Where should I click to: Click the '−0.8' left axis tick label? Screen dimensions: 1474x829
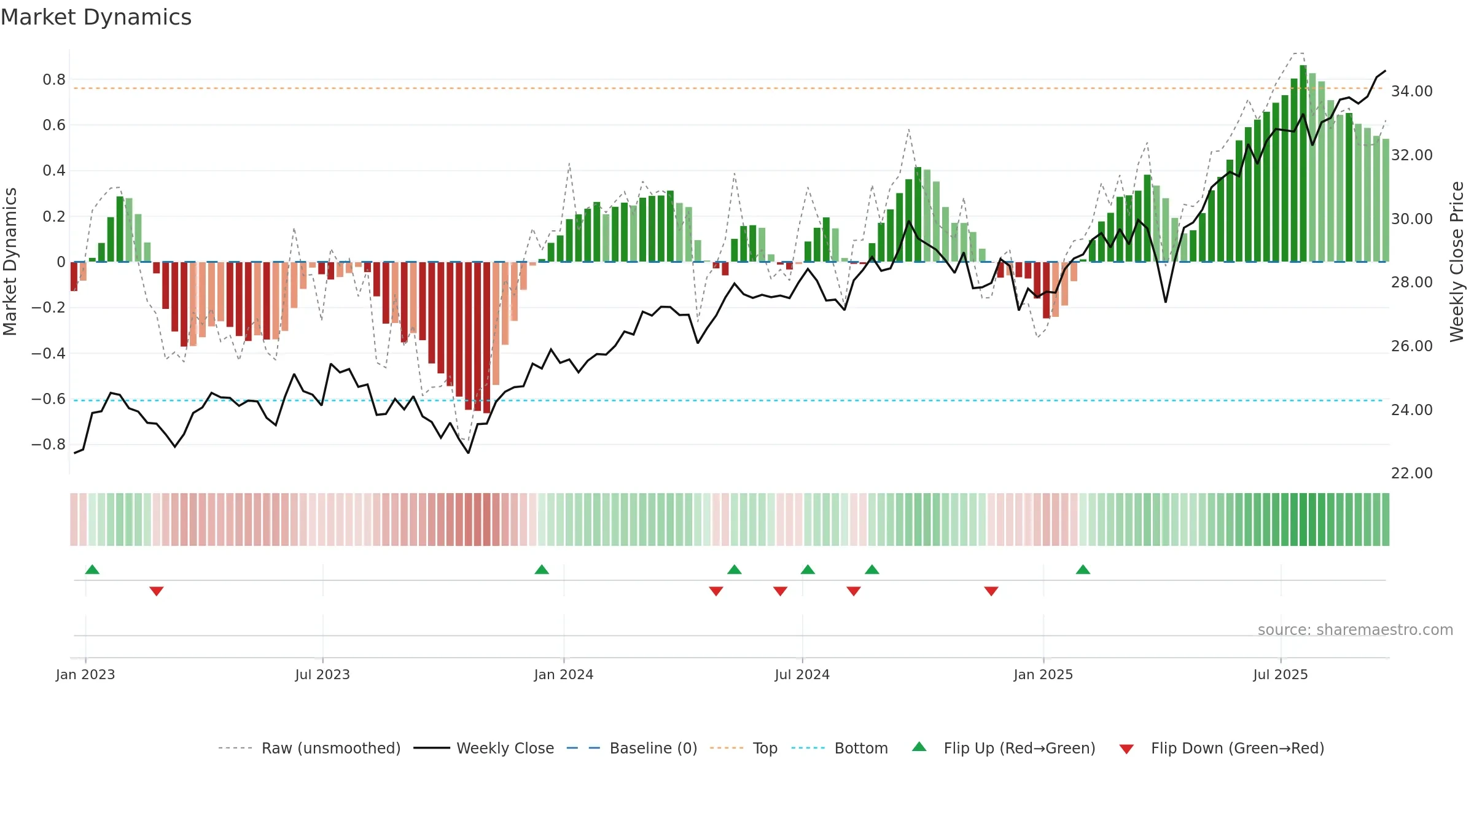pos(49,444)
